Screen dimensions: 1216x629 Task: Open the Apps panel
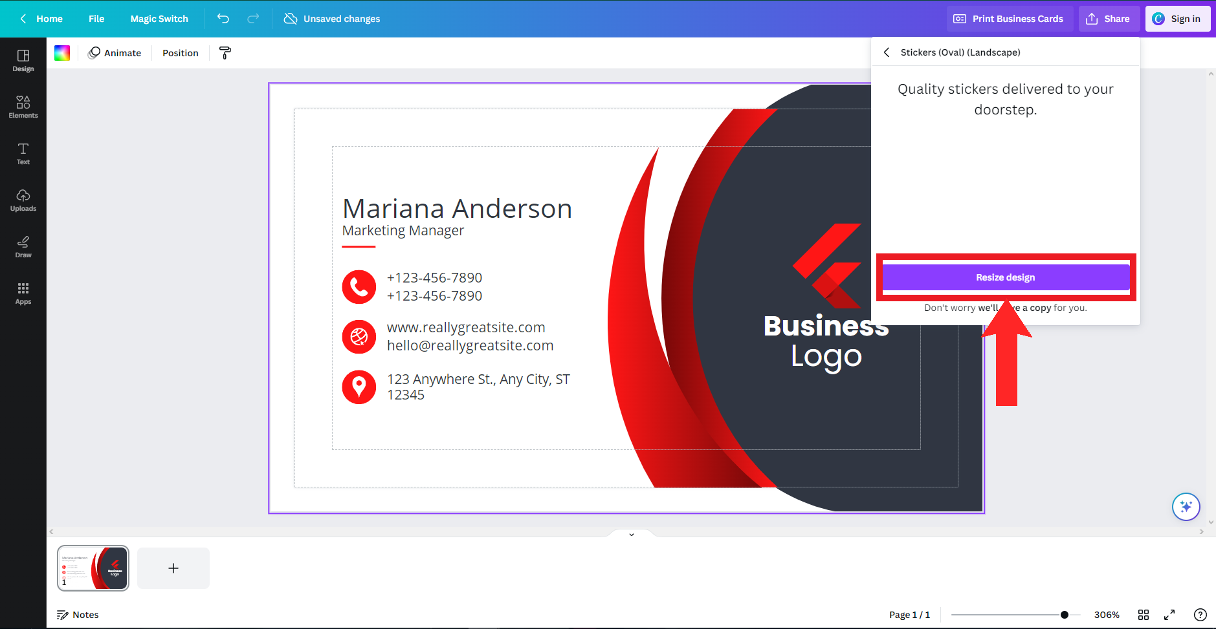click(x=23, y=293)
